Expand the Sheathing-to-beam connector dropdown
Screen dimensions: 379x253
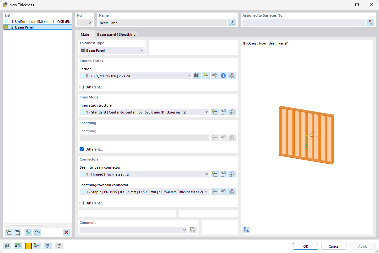pos(206,192)
